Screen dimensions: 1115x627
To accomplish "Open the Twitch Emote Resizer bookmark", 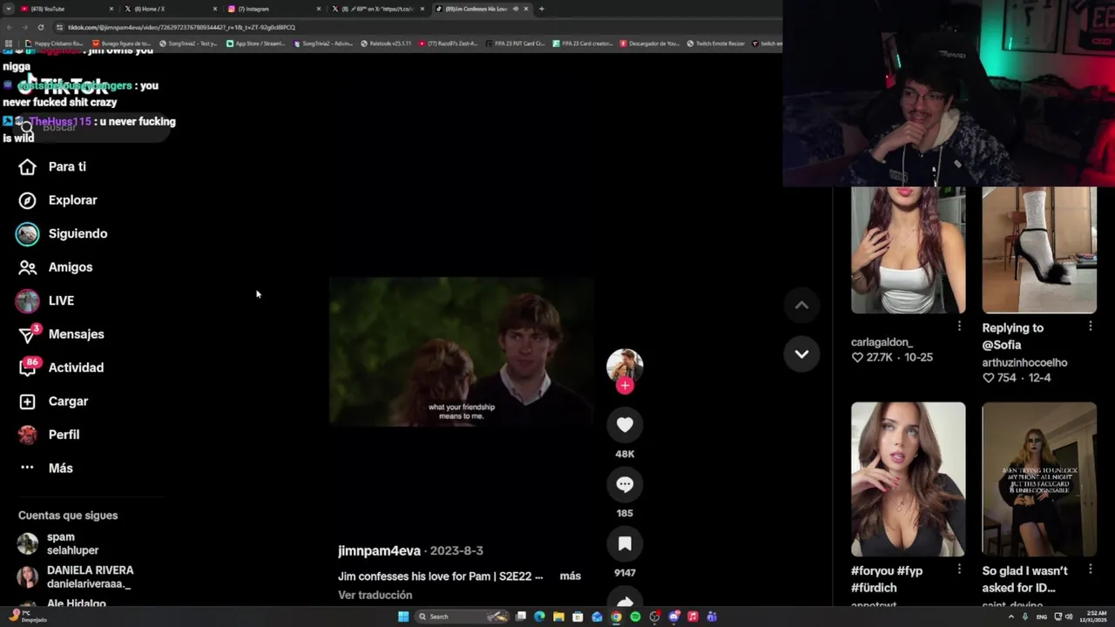I will point(716,43).
